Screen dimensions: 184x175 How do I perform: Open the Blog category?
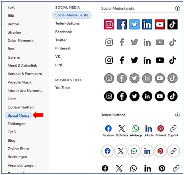11,140
